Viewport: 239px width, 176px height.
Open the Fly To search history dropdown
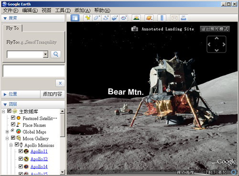[x=45, y=55]
